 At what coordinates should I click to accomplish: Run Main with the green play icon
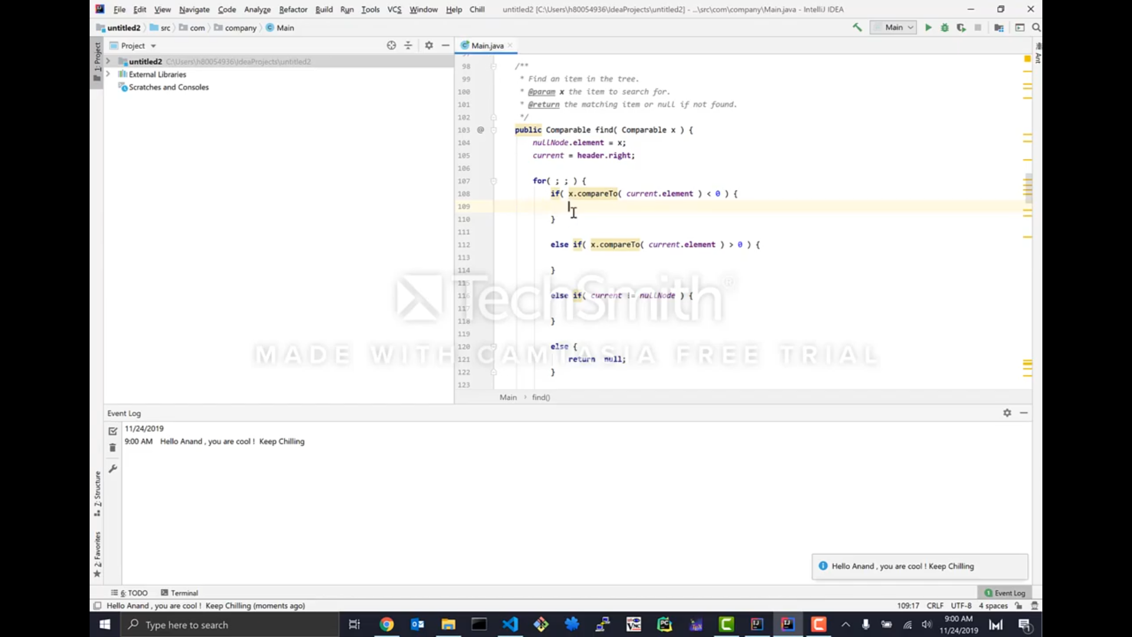coord(929,28)
